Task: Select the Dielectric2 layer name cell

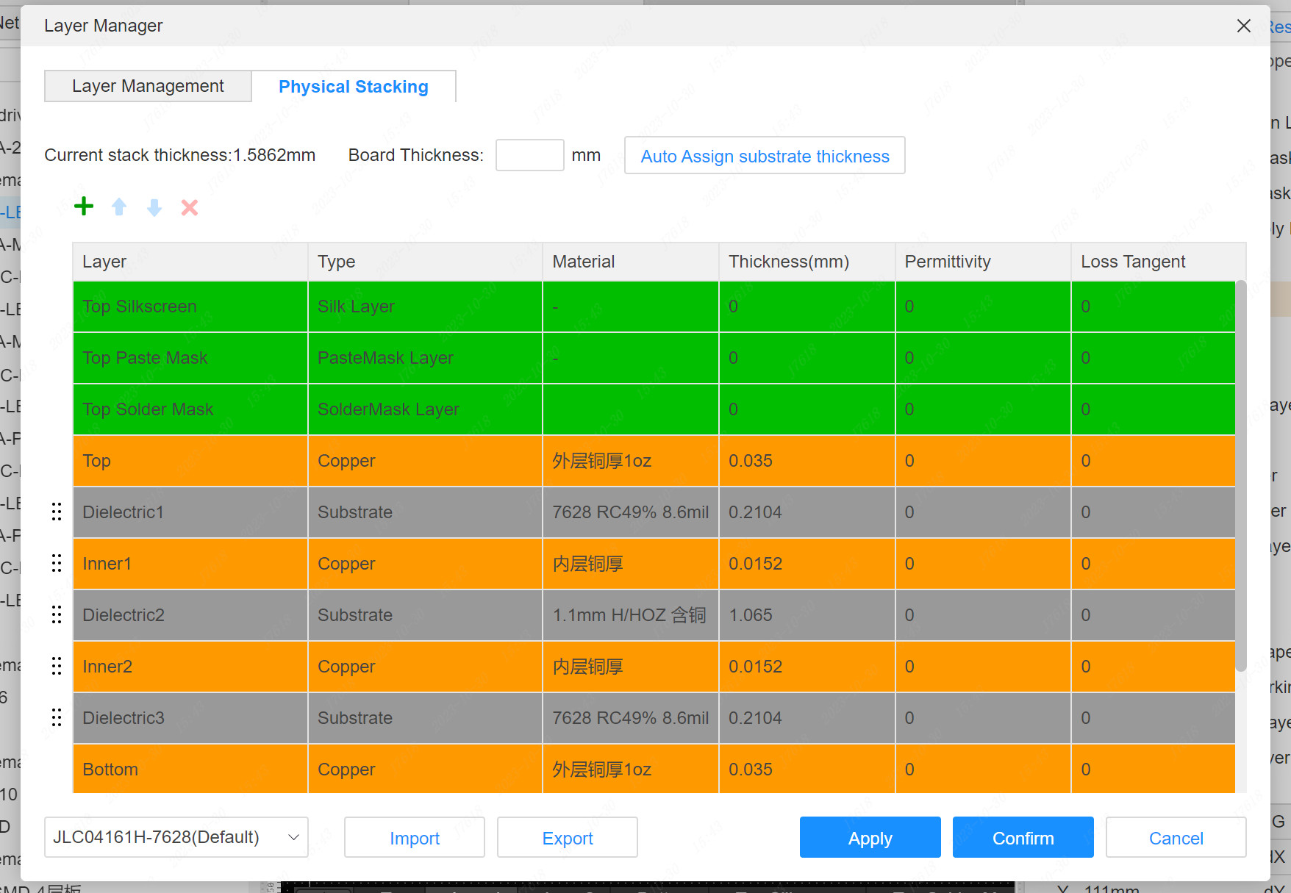Action: 190,615
